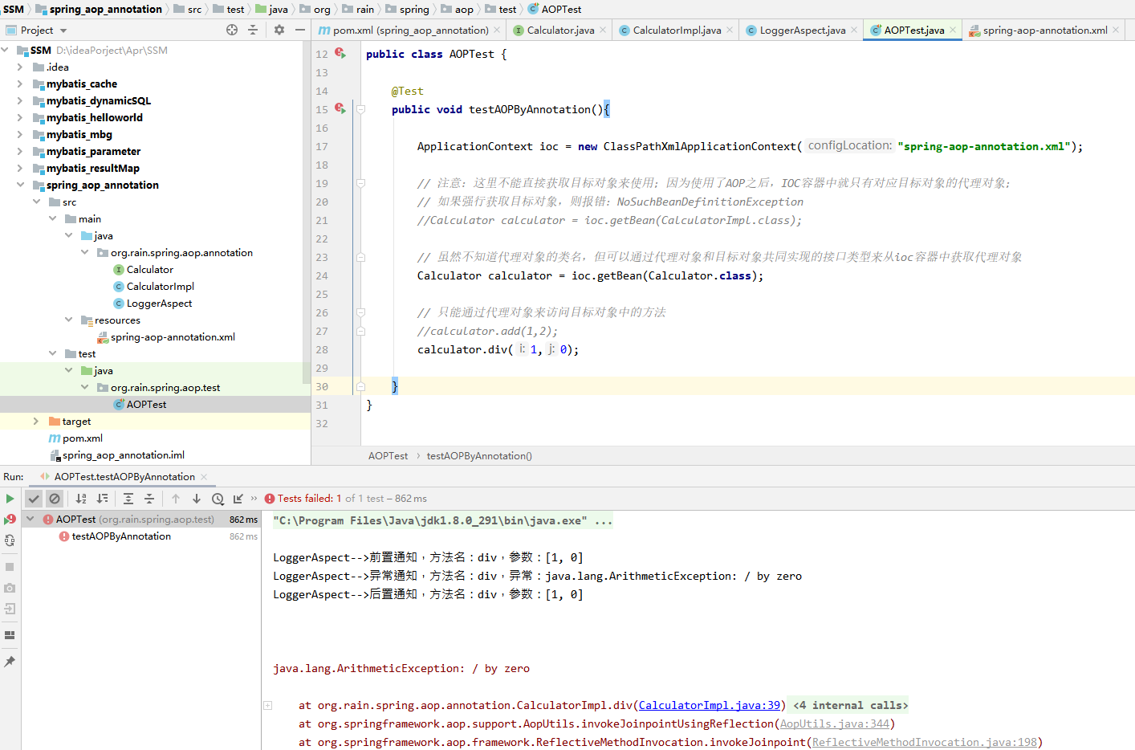Toggle auto-test rerun icon
Image resolution: width=1135 pixels, height=750 pixels.
10,540
